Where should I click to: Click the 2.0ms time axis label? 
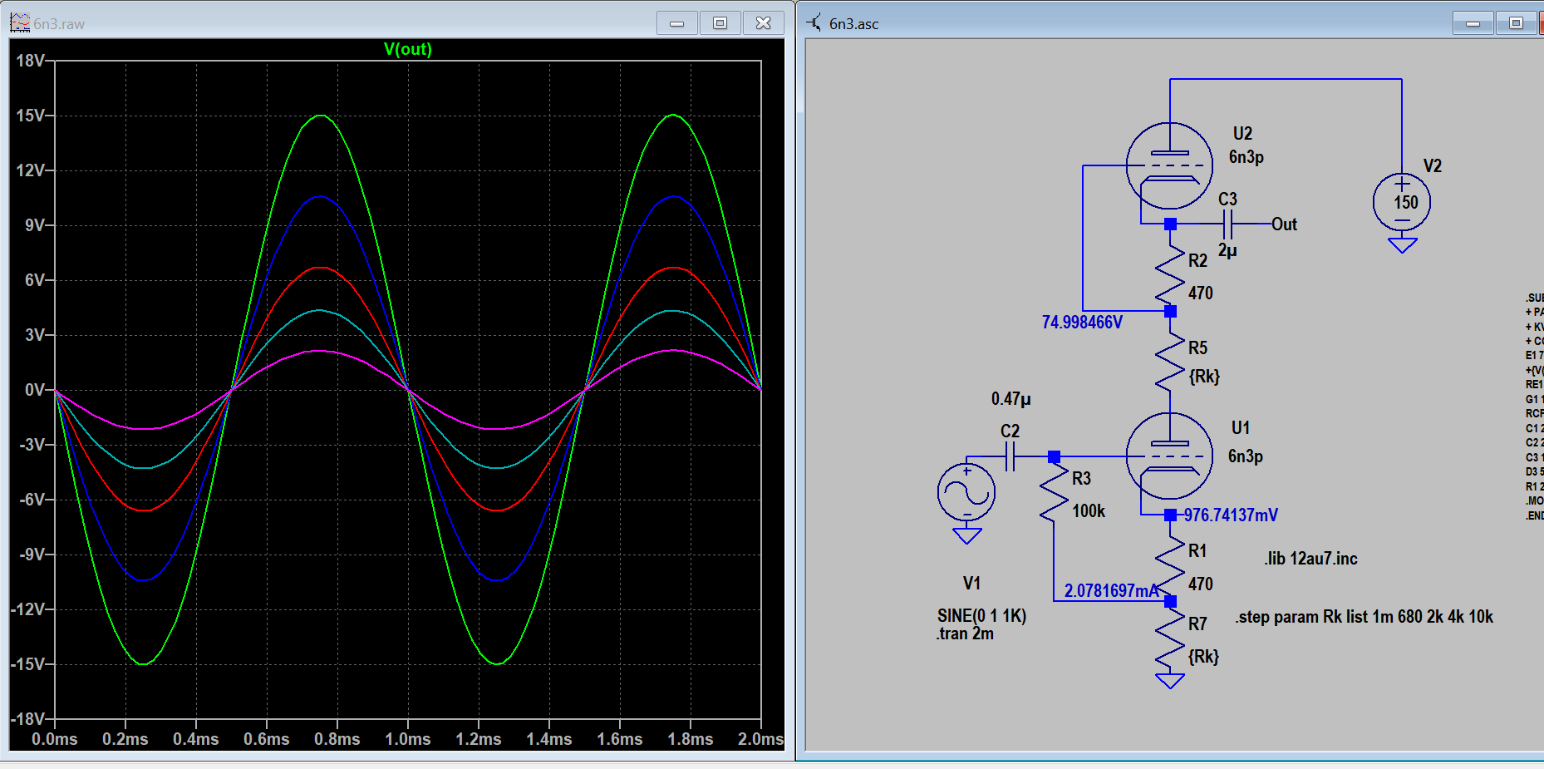tap(760, 739)
